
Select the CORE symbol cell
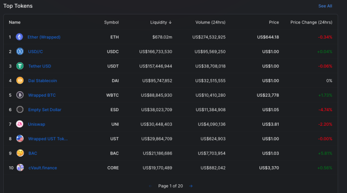[113, 168]
